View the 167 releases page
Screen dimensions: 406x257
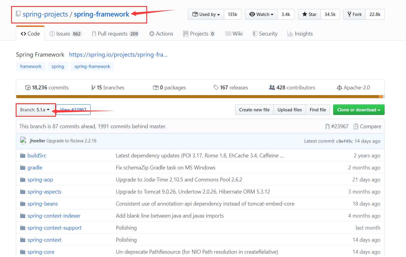231,88
